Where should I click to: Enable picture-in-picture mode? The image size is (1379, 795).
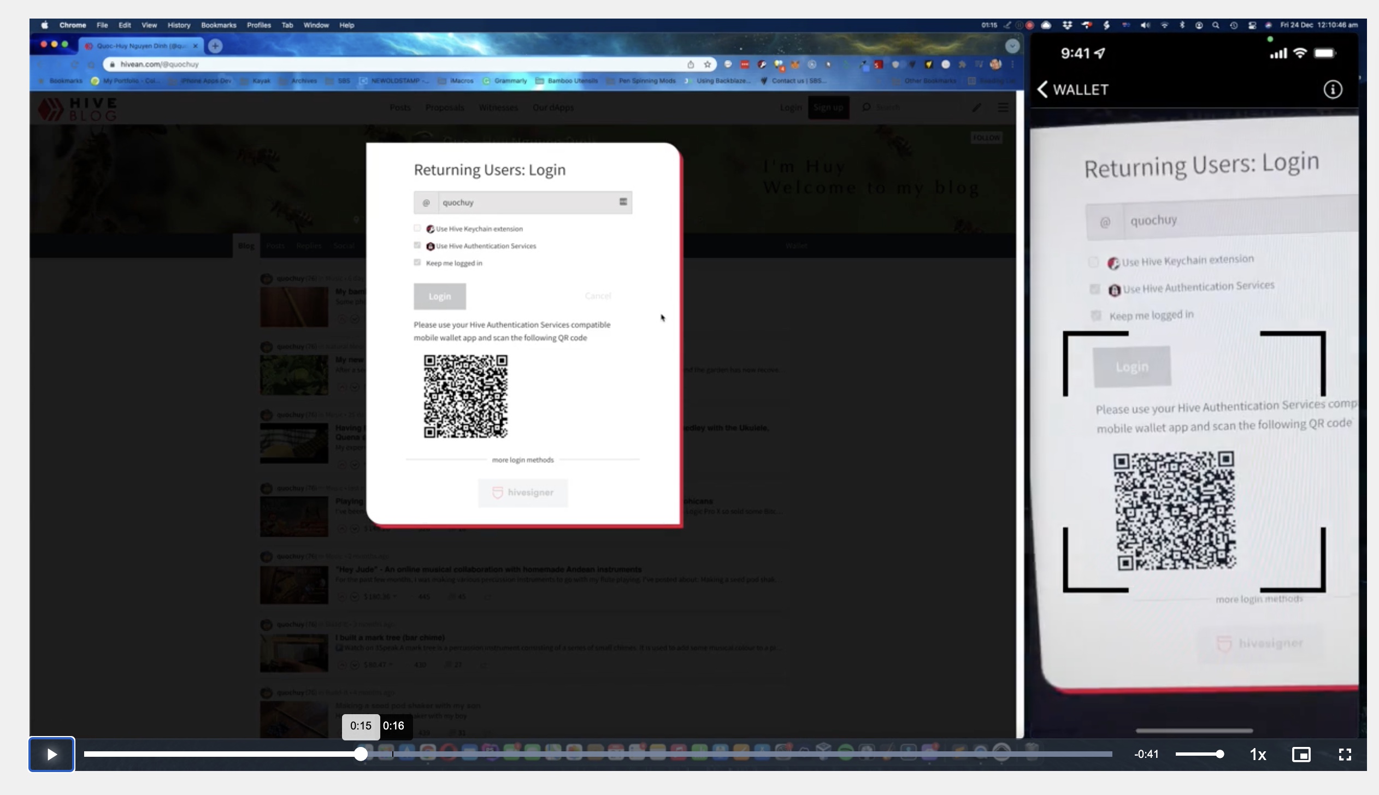tap(1301, 754)
